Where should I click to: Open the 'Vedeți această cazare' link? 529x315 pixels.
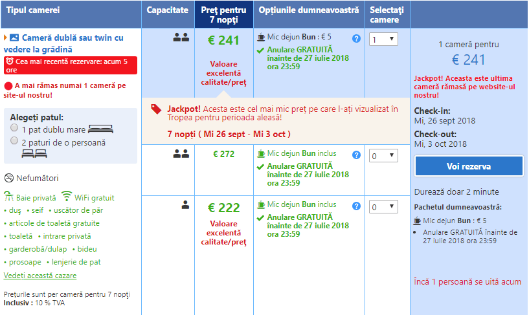[x=40, y=276]
